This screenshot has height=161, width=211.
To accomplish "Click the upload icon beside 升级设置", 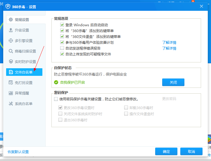I will point(11,30).
